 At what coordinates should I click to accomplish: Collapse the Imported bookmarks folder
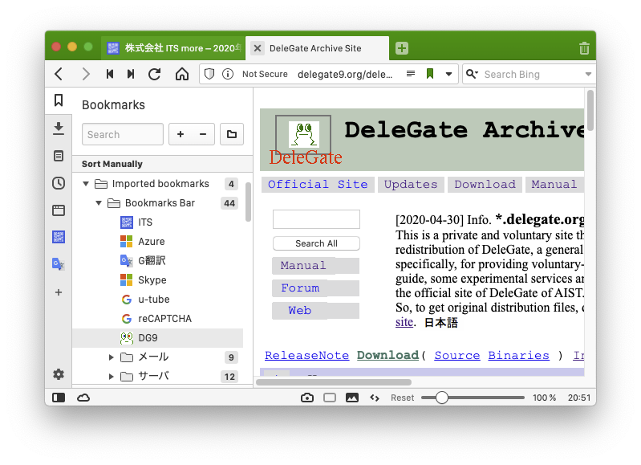pyautogui.click(x=86, y=184)
